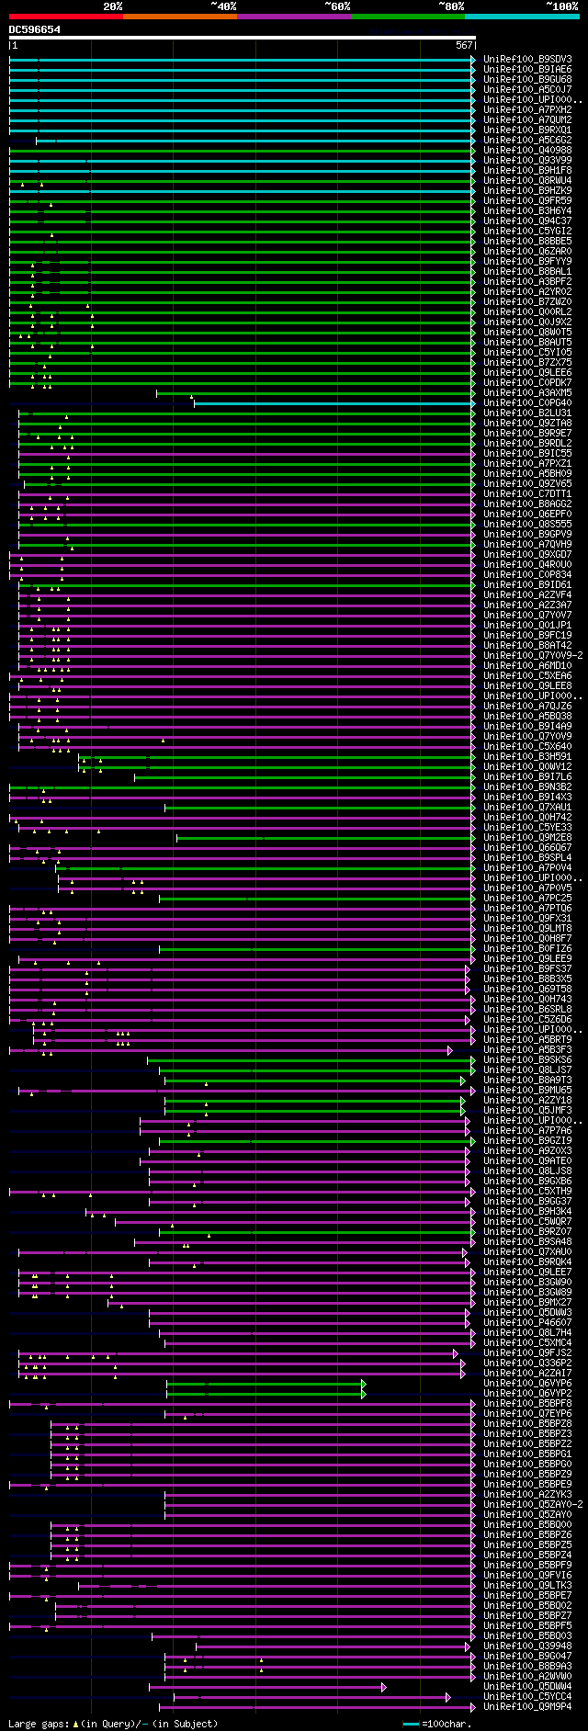This screenshot has width=588, height=1731.
Task: Click the query name DC596654
Action: [x=35, y=29]
